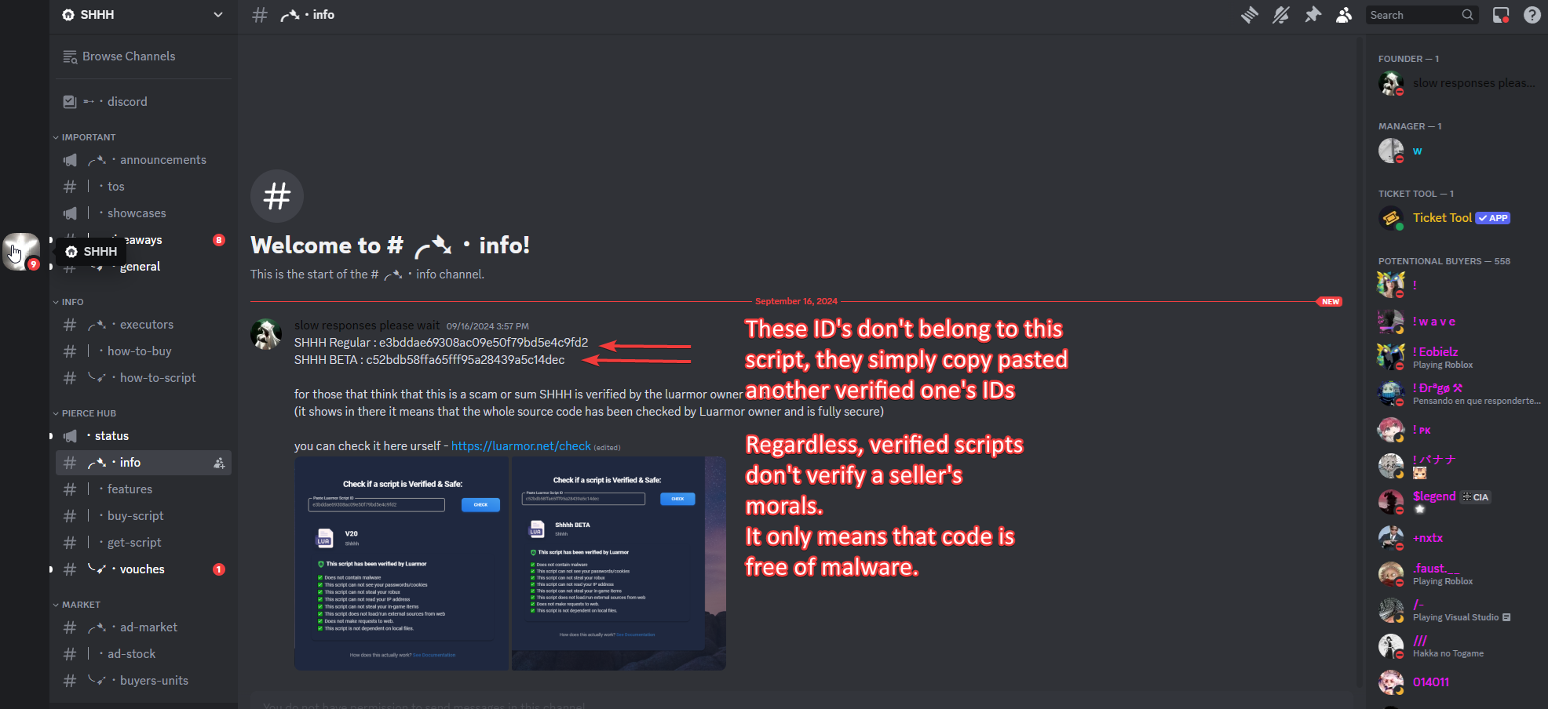Open the luarmor.net/check link
This screenshot has width=1548, height=709.
tap(521, 445)
